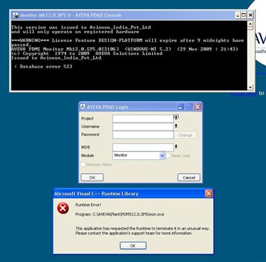Toggle the Restore Views checkbox
The width and height of the screenshot is (266, 262).
pos(83,164)
